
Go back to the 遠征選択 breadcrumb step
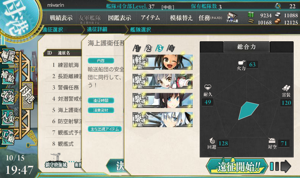click(x=53, y=30)
